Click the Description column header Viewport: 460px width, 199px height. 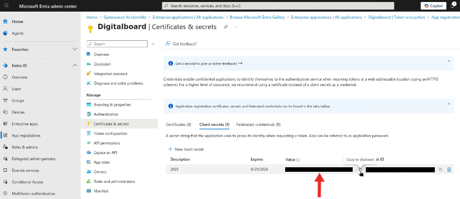pos(180,159)
